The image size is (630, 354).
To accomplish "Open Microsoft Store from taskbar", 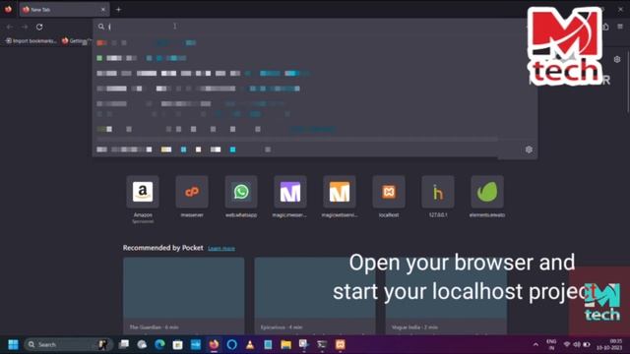I will tap(177, 344).
